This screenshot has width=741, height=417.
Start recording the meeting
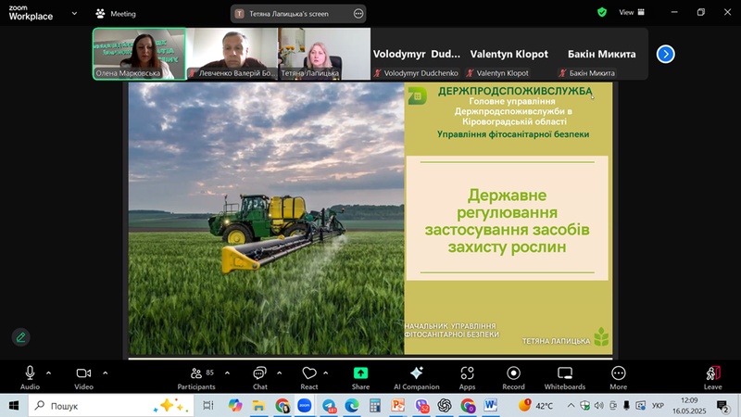point(513,376)
